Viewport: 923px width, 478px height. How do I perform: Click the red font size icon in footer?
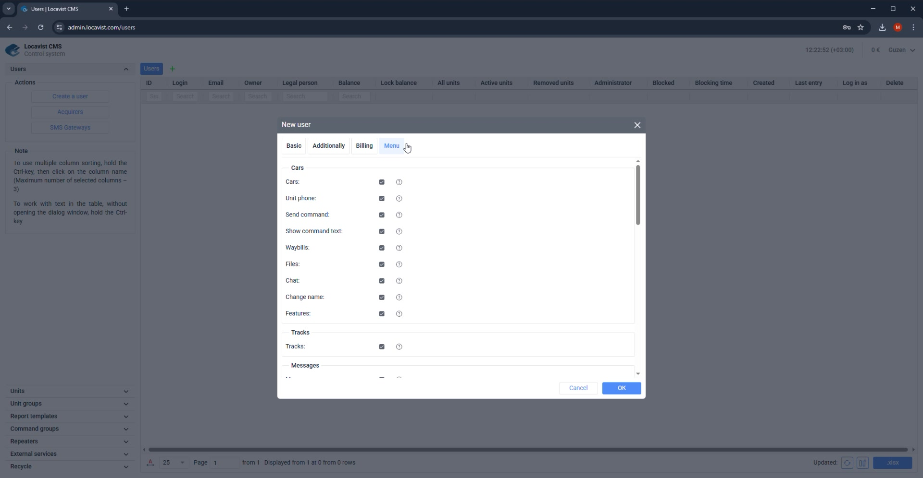click(150, 463)
